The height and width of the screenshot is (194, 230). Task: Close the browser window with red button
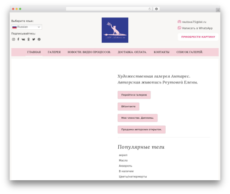tap(13, 9)
